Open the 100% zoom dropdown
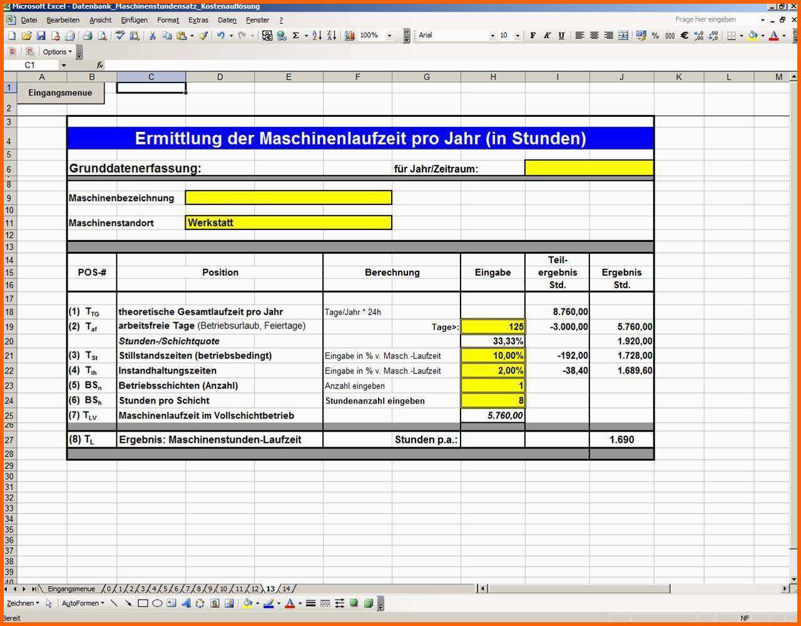 point(389,36)
